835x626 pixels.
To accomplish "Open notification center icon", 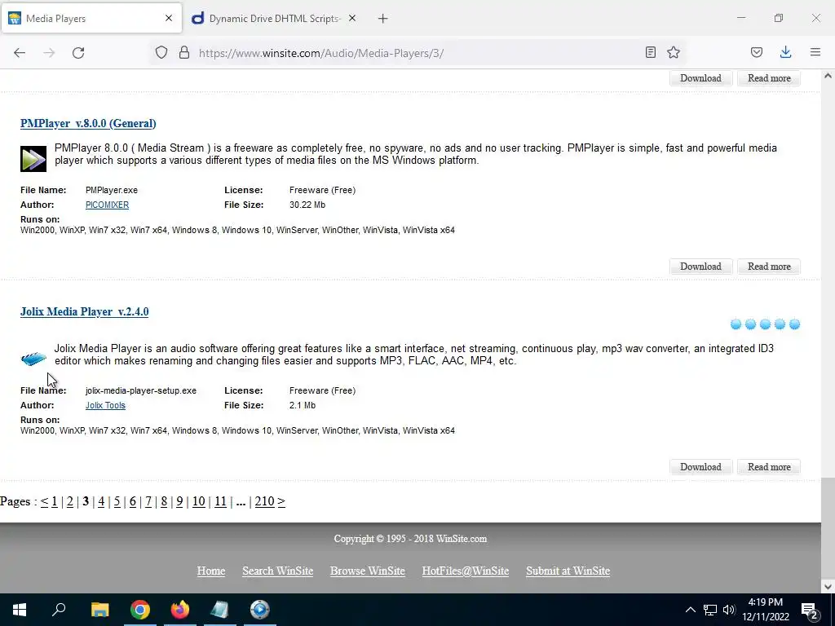I will pos(810,611).
